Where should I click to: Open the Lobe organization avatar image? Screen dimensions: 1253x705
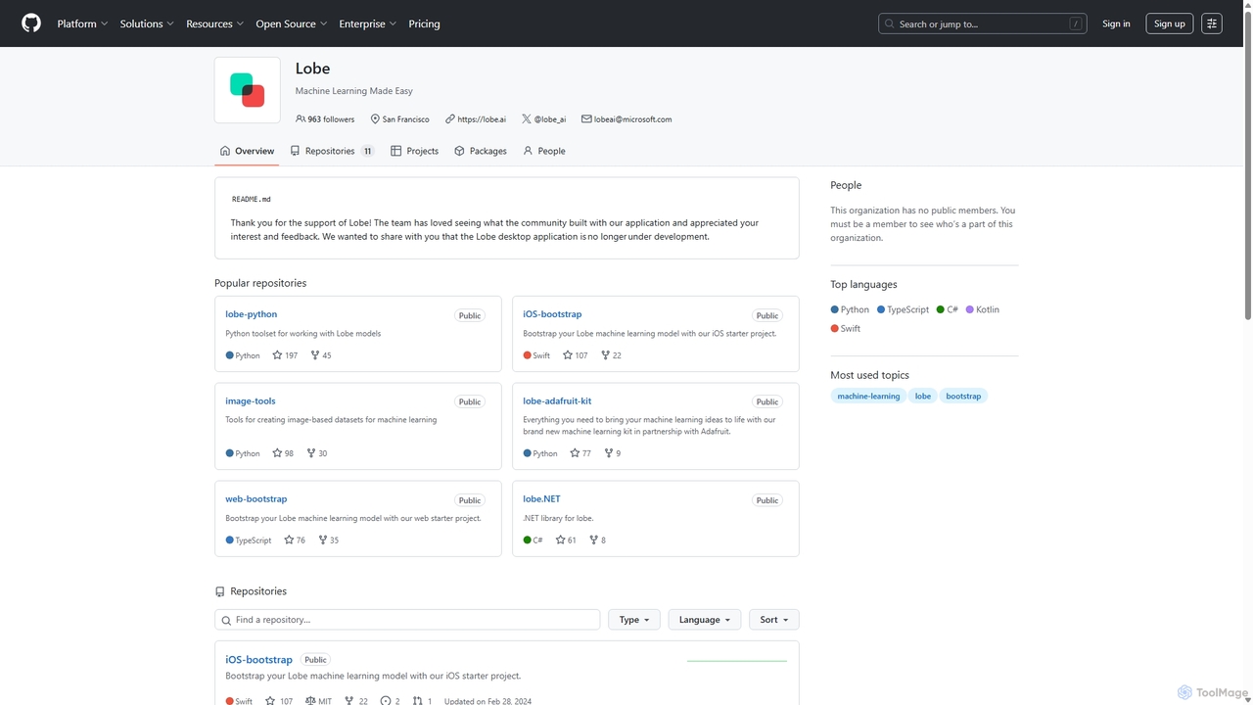point(248,90)
